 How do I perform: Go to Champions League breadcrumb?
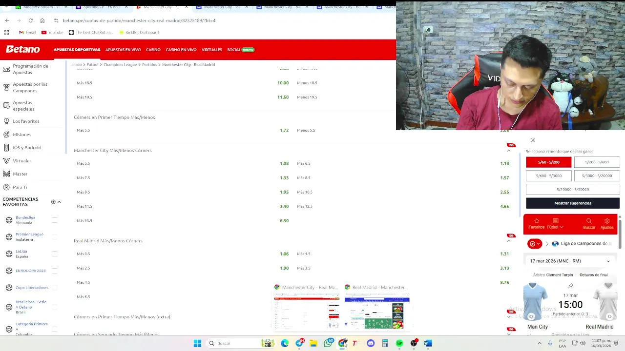pos(120,64)
